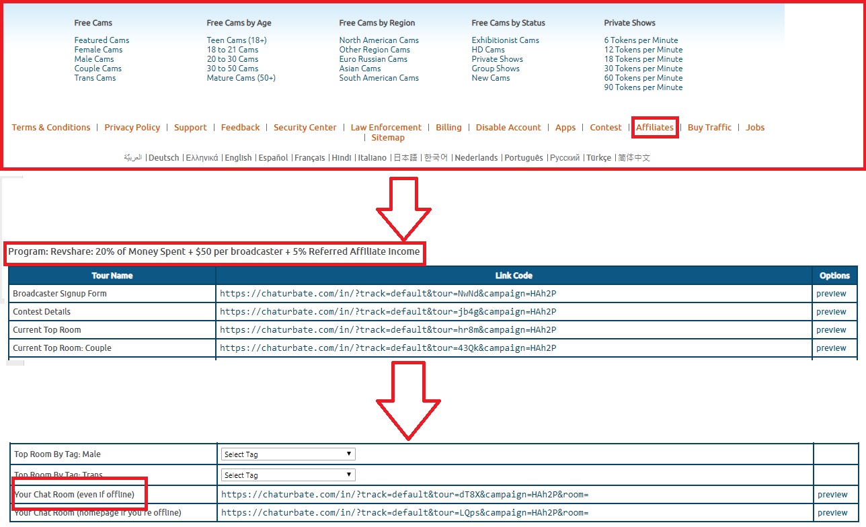Open the Buy Traffic link
The height and width of the screenshot is (527, 866).
tap(709, 127)
